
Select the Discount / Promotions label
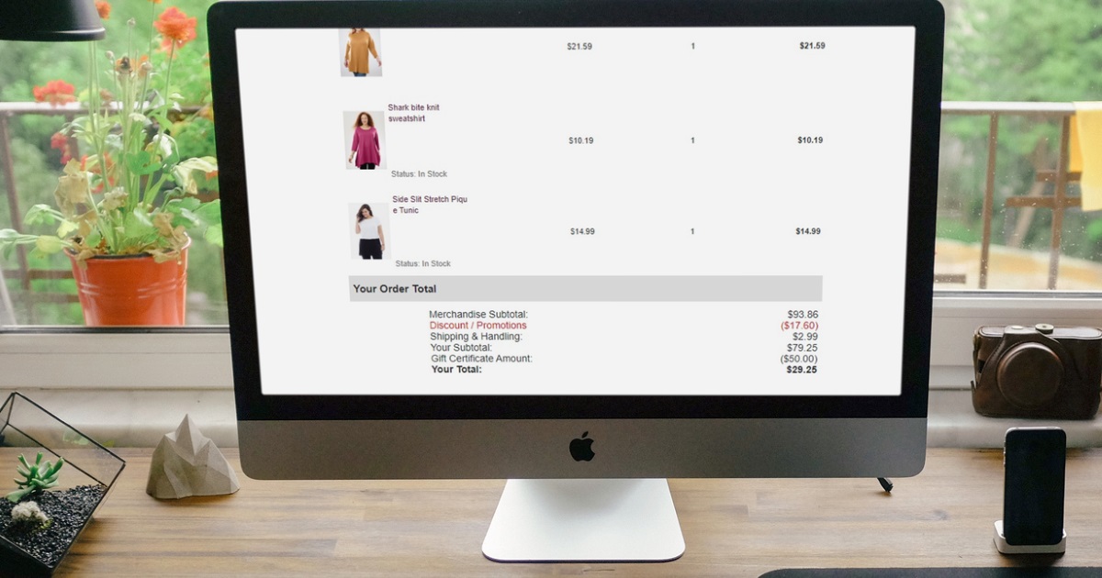pos(478,326)
